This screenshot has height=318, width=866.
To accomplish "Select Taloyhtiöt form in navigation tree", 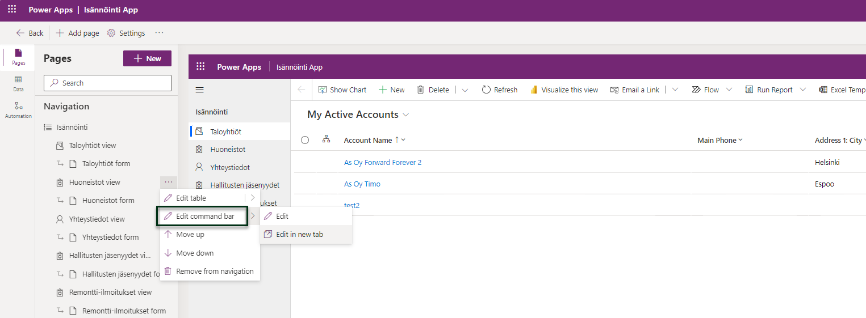I will point(106,163).
